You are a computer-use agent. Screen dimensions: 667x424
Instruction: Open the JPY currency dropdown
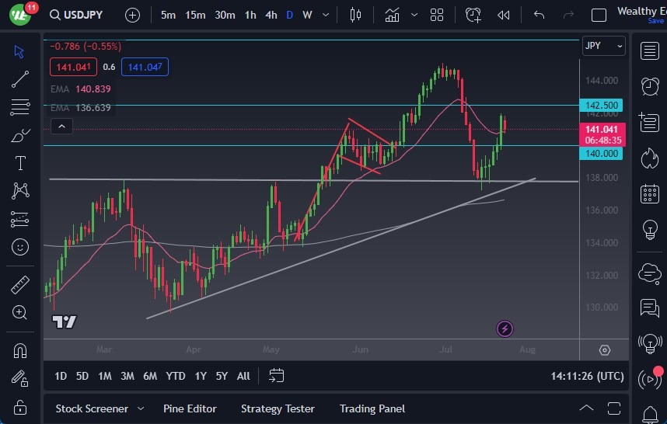[x=603, y=46]
